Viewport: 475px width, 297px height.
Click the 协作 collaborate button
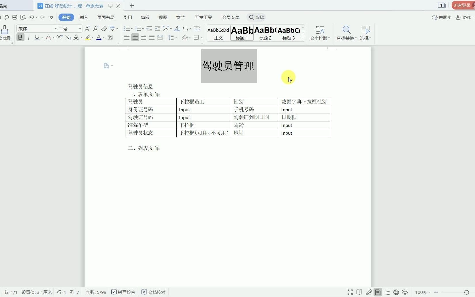click(x=464, y=17)
